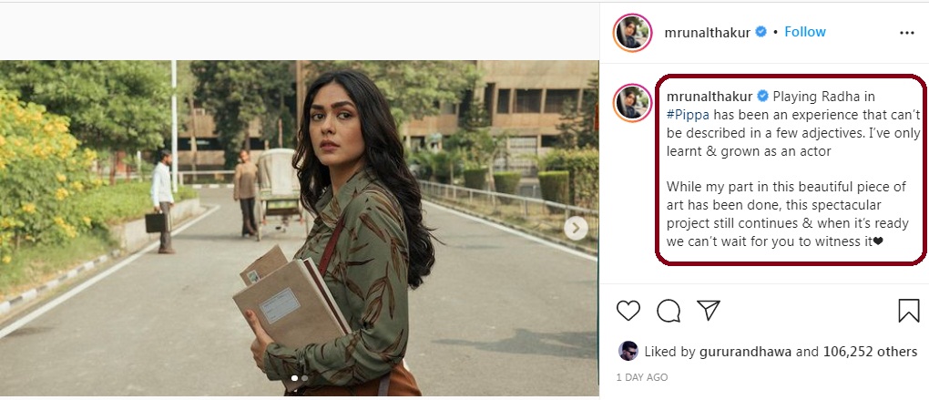Click the verified badge in the post header
The height and width of the screenshot is (400, 929).
[761, 33]
